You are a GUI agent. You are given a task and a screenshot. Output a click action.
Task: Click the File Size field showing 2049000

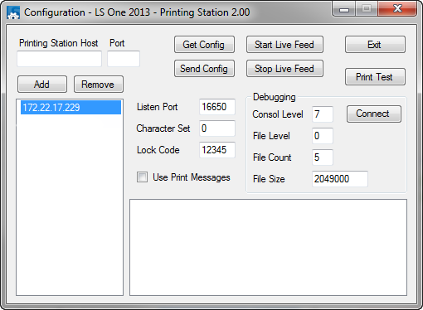click(340, 179)
